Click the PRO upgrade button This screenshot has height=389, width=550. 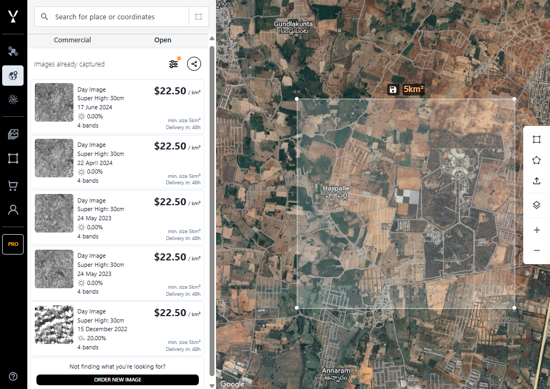[x=13, y=244]
